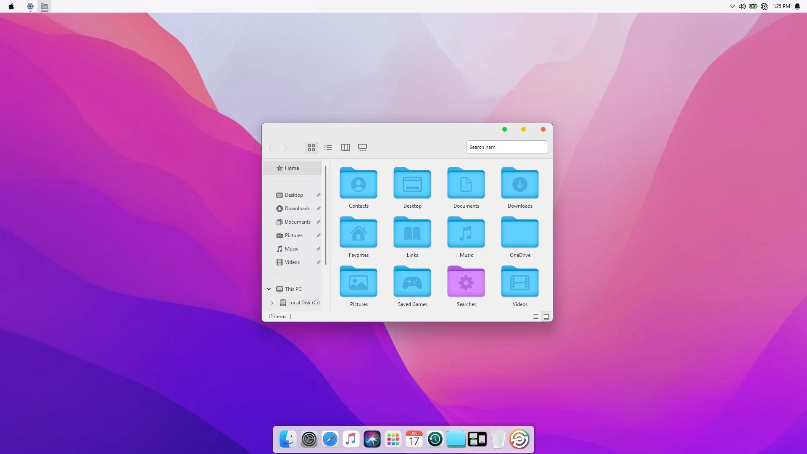Switch to list view layout
The image size is (807, 454).
[328, 148]
